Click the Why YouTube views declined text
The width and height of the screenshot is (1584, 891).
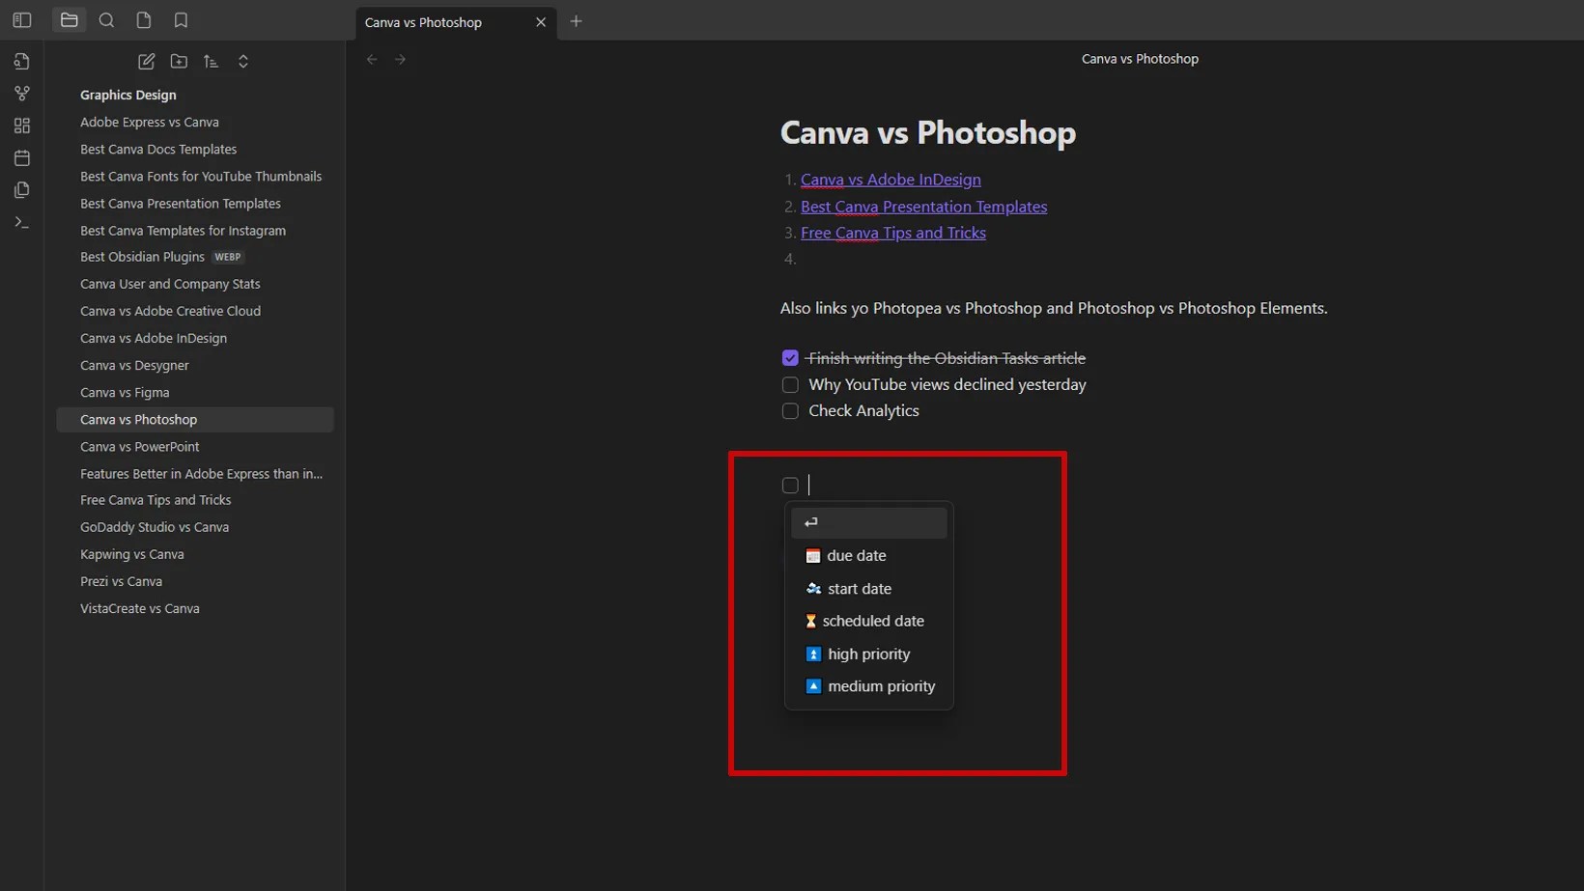point(947,384)
